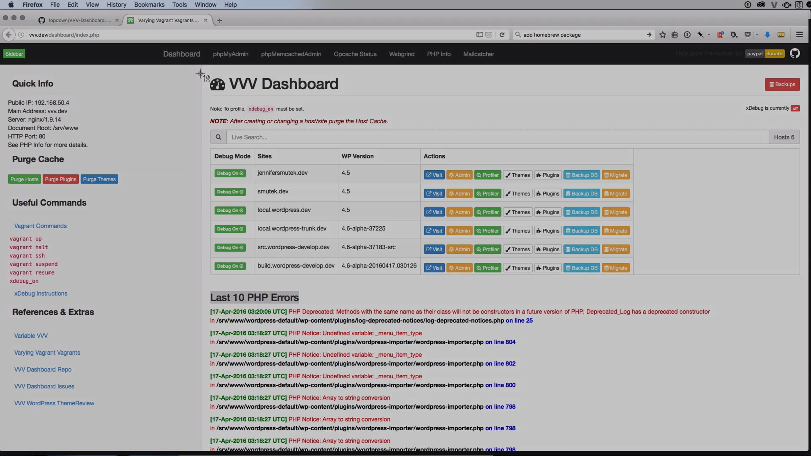Screen dimensions: 811x456
Task: Expand Vagrant Commands section
Action: [40, 226]
